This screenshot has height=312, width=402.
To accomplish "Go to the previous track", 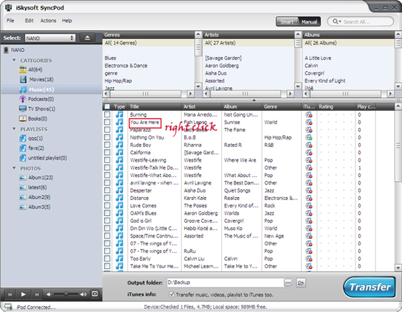I will point(9,293).
